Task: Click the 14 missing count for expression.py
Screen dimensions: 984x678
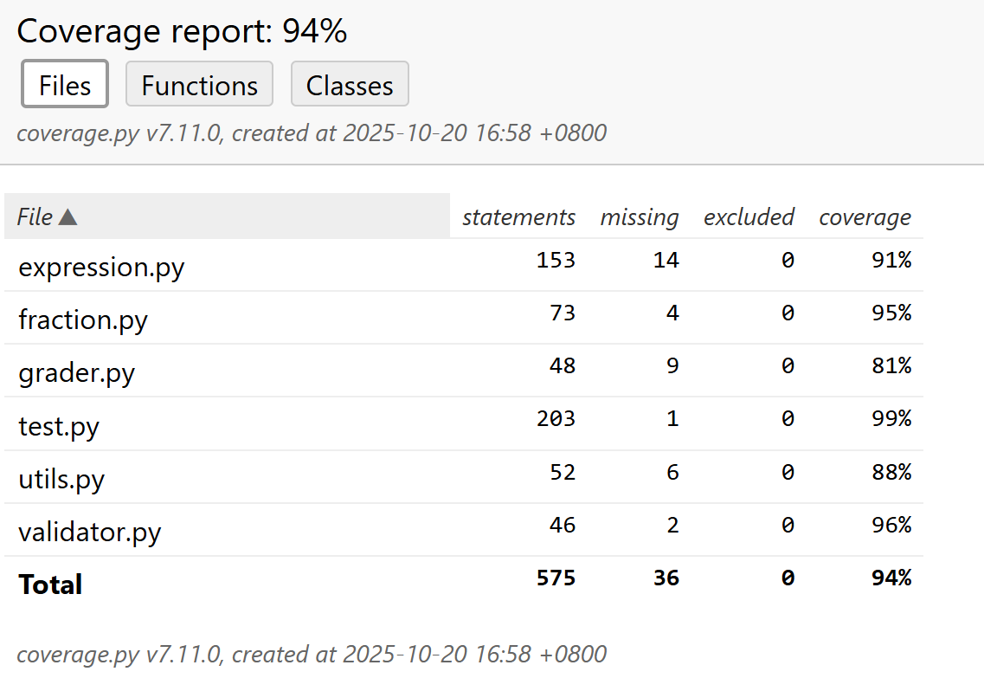Action: 666,261
